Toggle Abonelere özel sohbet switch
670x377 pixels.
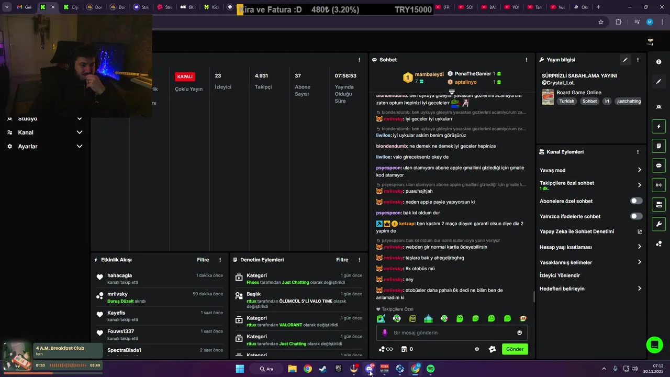tap(636, 201)
